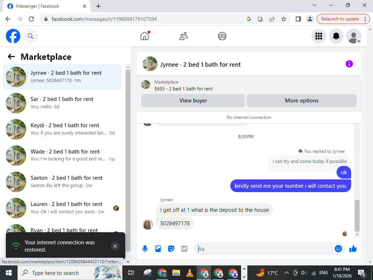This screenshot has height=280, width=373.
Task: Open conversation information purple icon
Action: (x=349, y=64)
